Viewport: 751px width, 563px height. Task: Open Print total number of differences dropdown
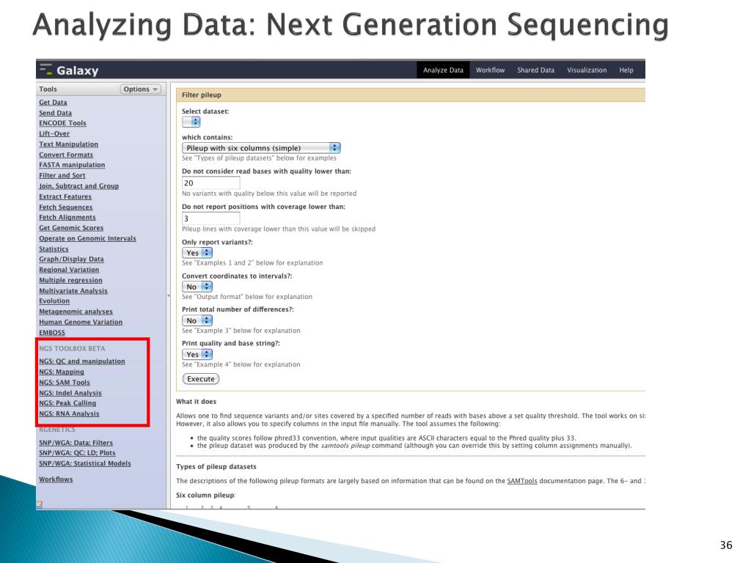[197, 321]
